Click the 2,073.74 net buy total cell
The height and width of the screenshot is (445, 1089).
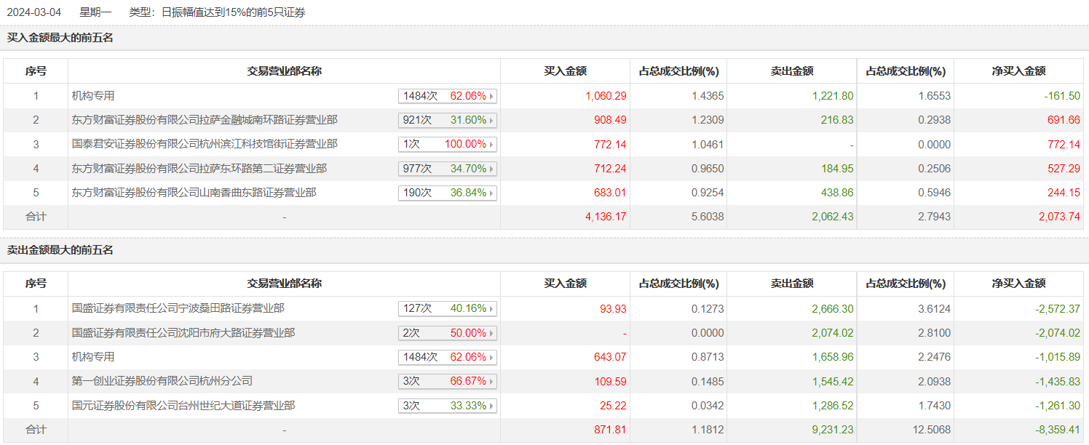(x=1058, y=217)
